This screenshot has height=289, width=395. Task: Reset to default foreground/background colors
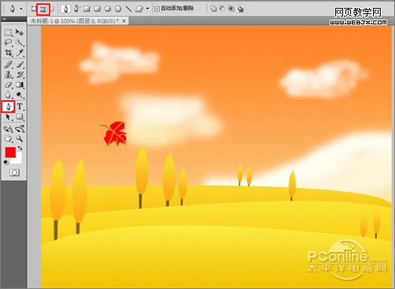[x=6, y=163]
